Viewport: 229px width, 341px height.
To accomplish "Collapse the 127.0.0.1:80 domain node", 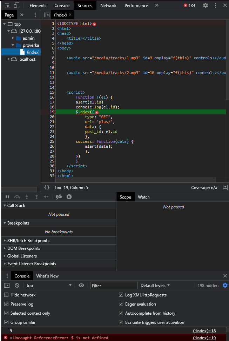I will click(x=9, y=31).
